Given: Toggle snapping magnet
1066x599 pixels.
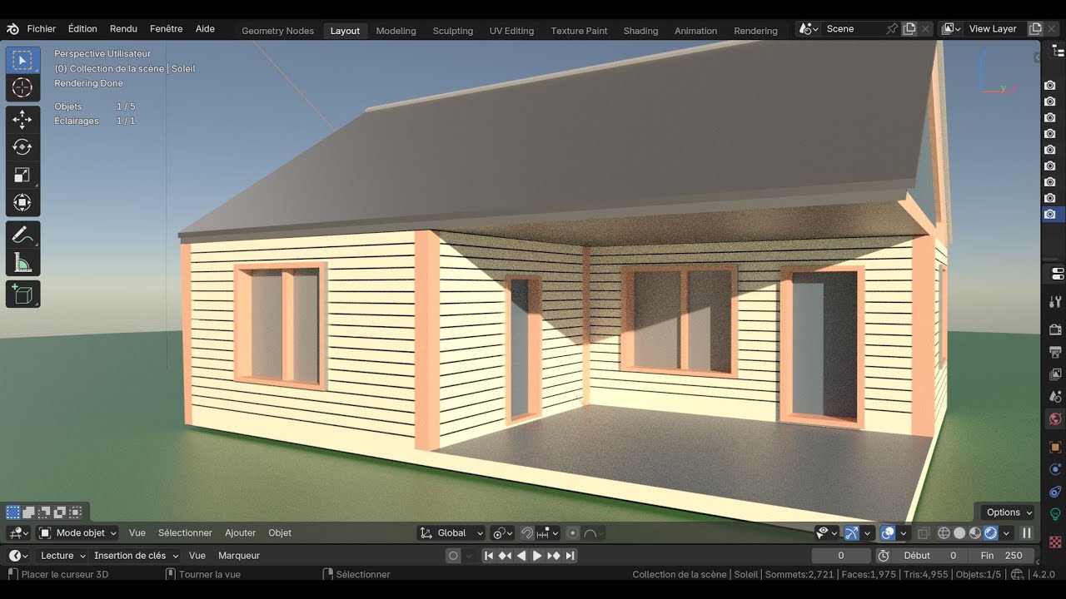Looking at the screenshot, I should click(527, 533).
